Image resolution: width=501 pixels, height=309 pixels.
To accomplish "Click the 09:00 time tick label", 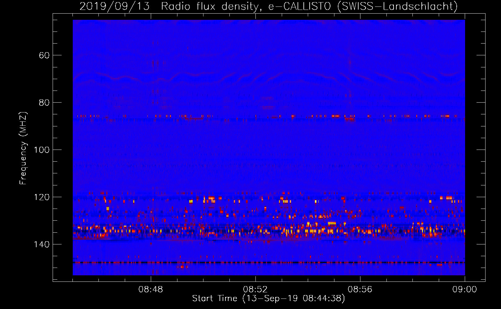I will 465,290.
